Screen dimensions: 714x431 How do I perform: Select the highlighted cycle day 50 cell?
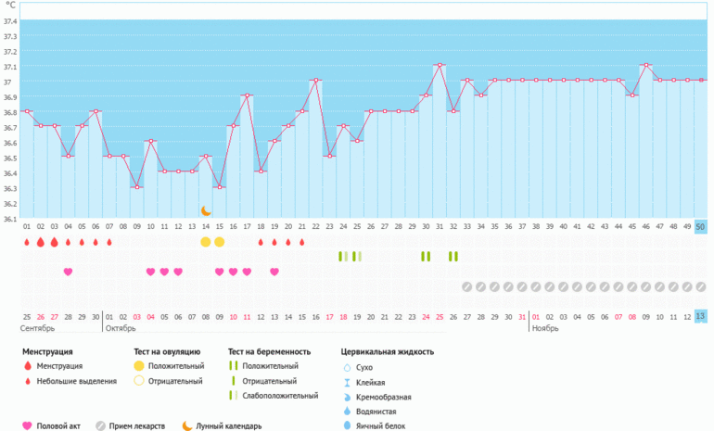pos(701,226)
